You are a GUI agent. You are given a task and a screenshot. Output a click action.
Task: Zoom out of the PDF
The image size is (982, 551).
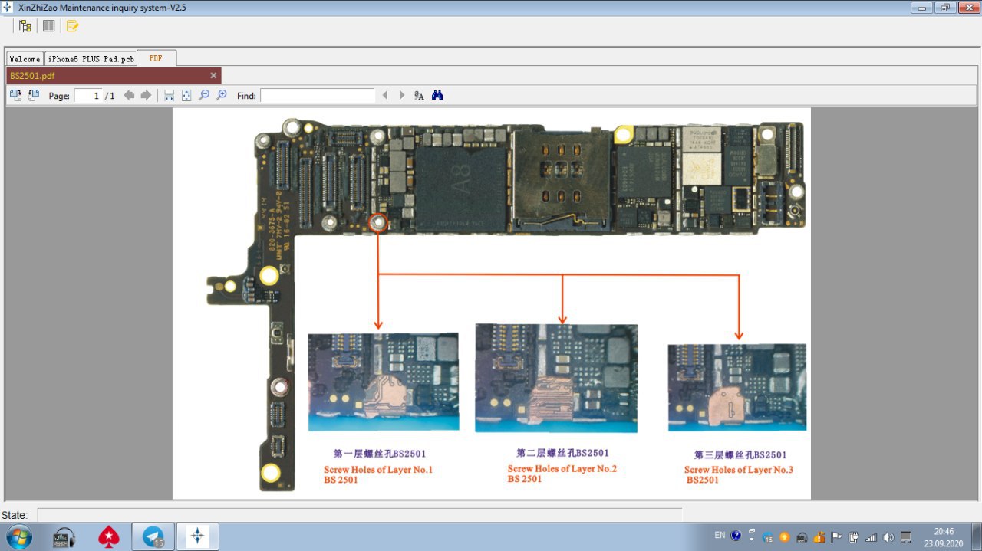[203, 96]
